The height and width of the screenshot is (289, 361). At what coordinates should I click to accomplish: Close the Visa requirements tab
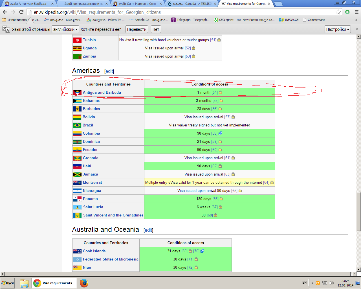point(269,4)
